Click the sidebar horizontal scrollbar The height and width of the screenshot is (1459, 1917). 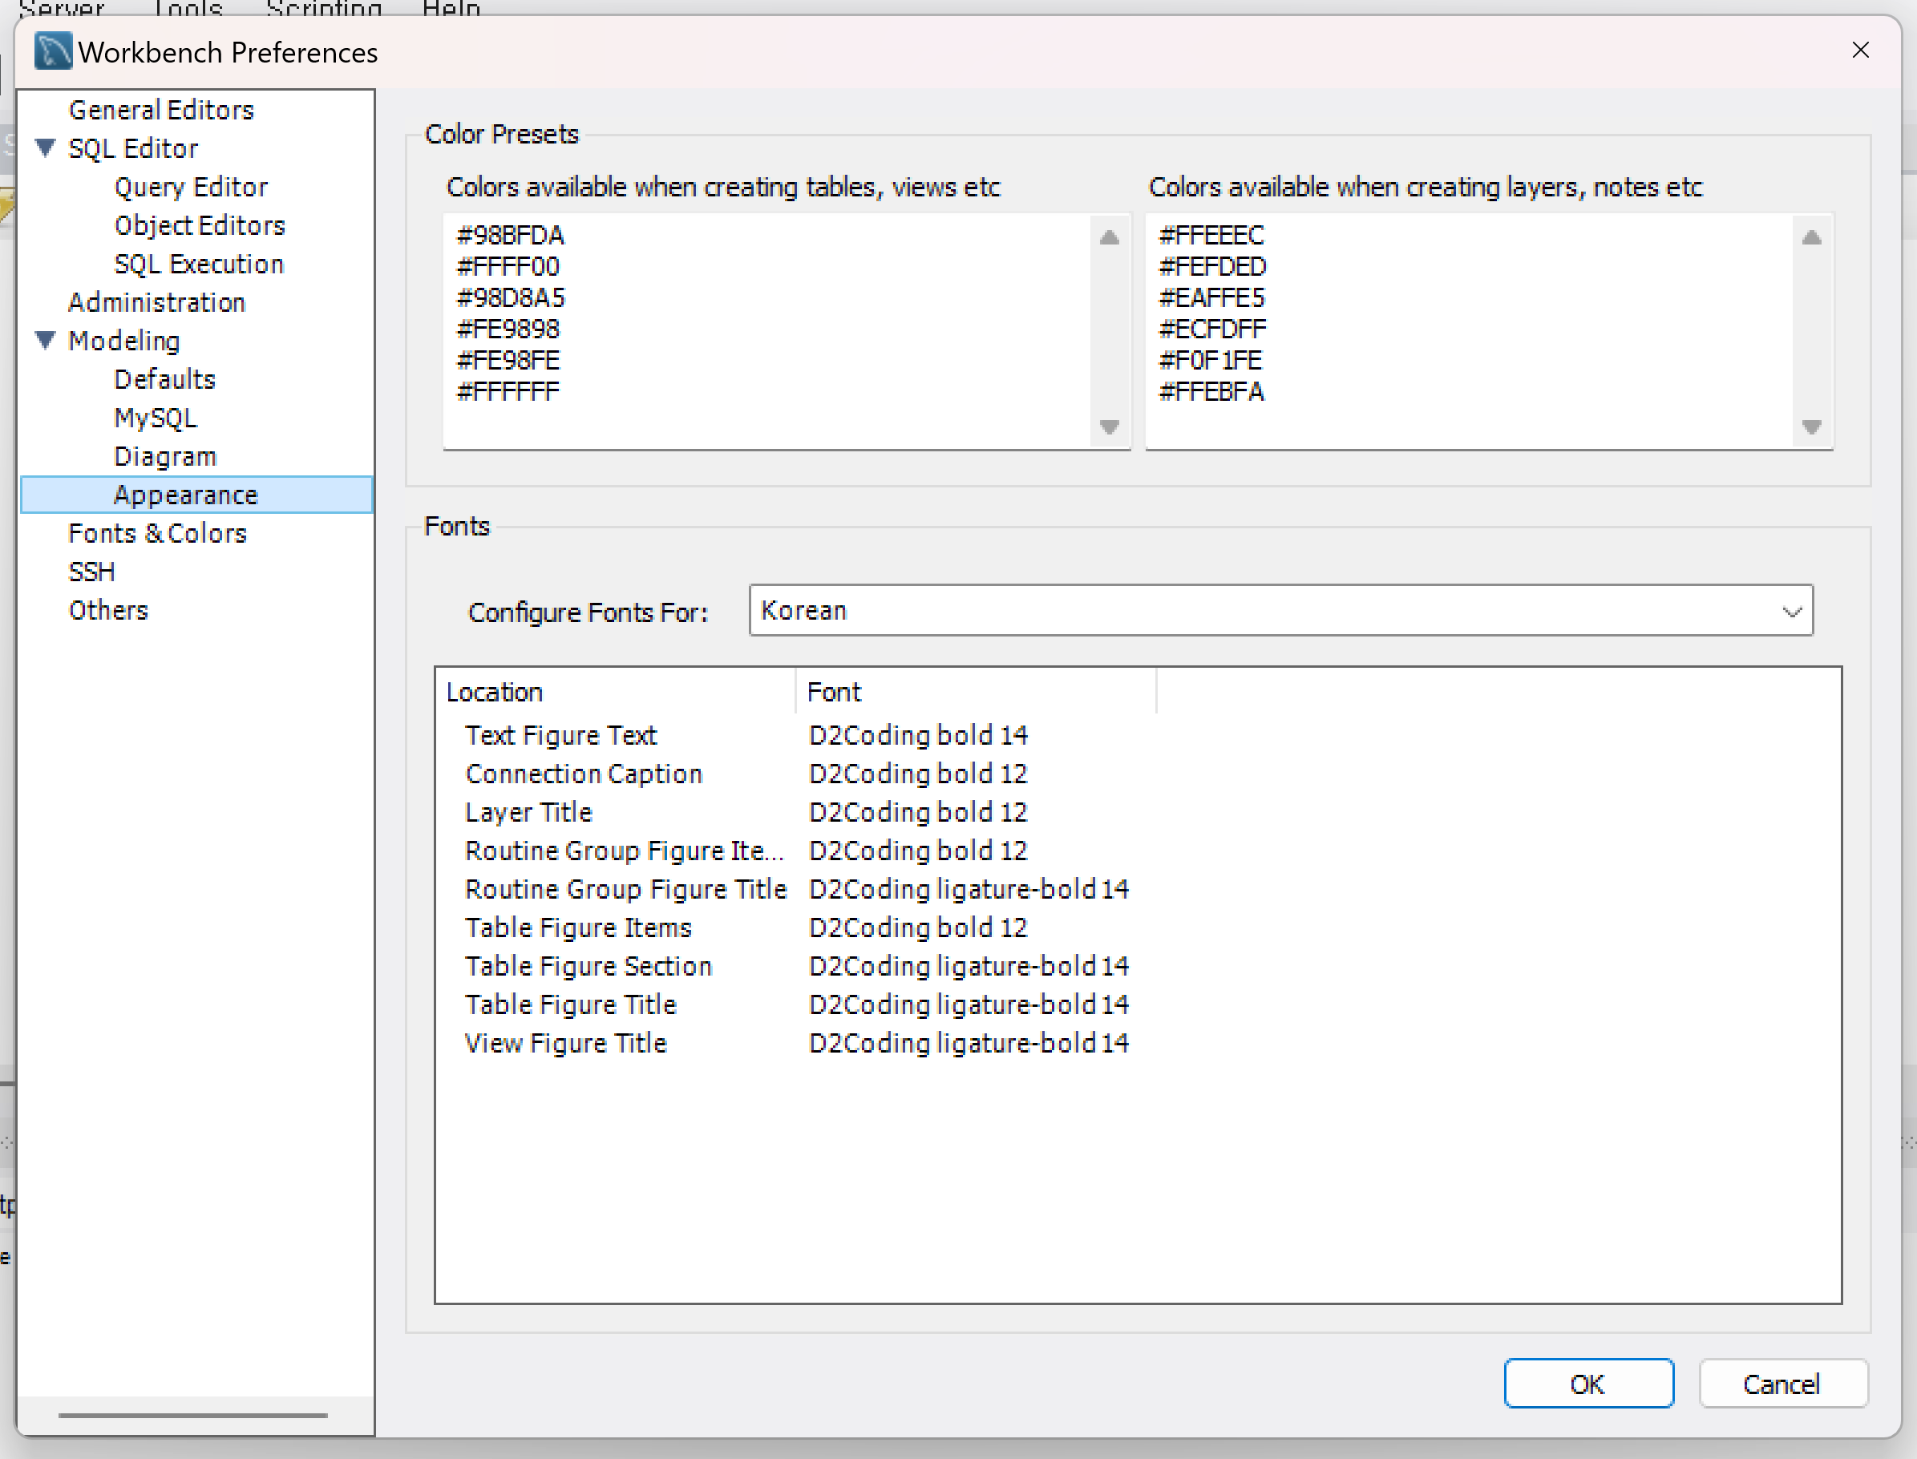[x=193, y=1415]
